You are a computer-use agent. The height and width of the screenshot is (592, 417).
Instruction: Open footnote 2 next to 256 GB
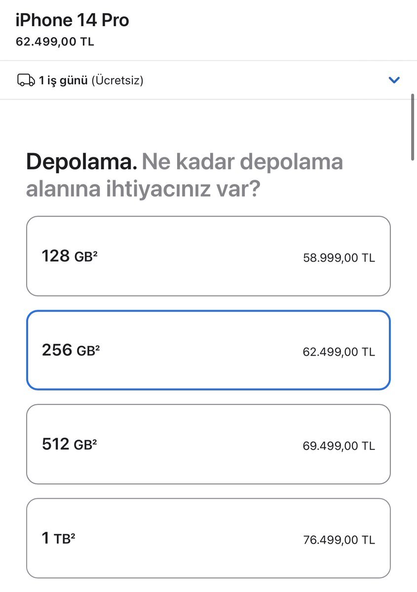click(98, 347)
